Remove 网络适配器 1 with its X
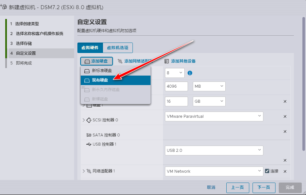Image resolution: width=306 pixels, height=195 pixels. pyautogui.click(x=285, y=171)
